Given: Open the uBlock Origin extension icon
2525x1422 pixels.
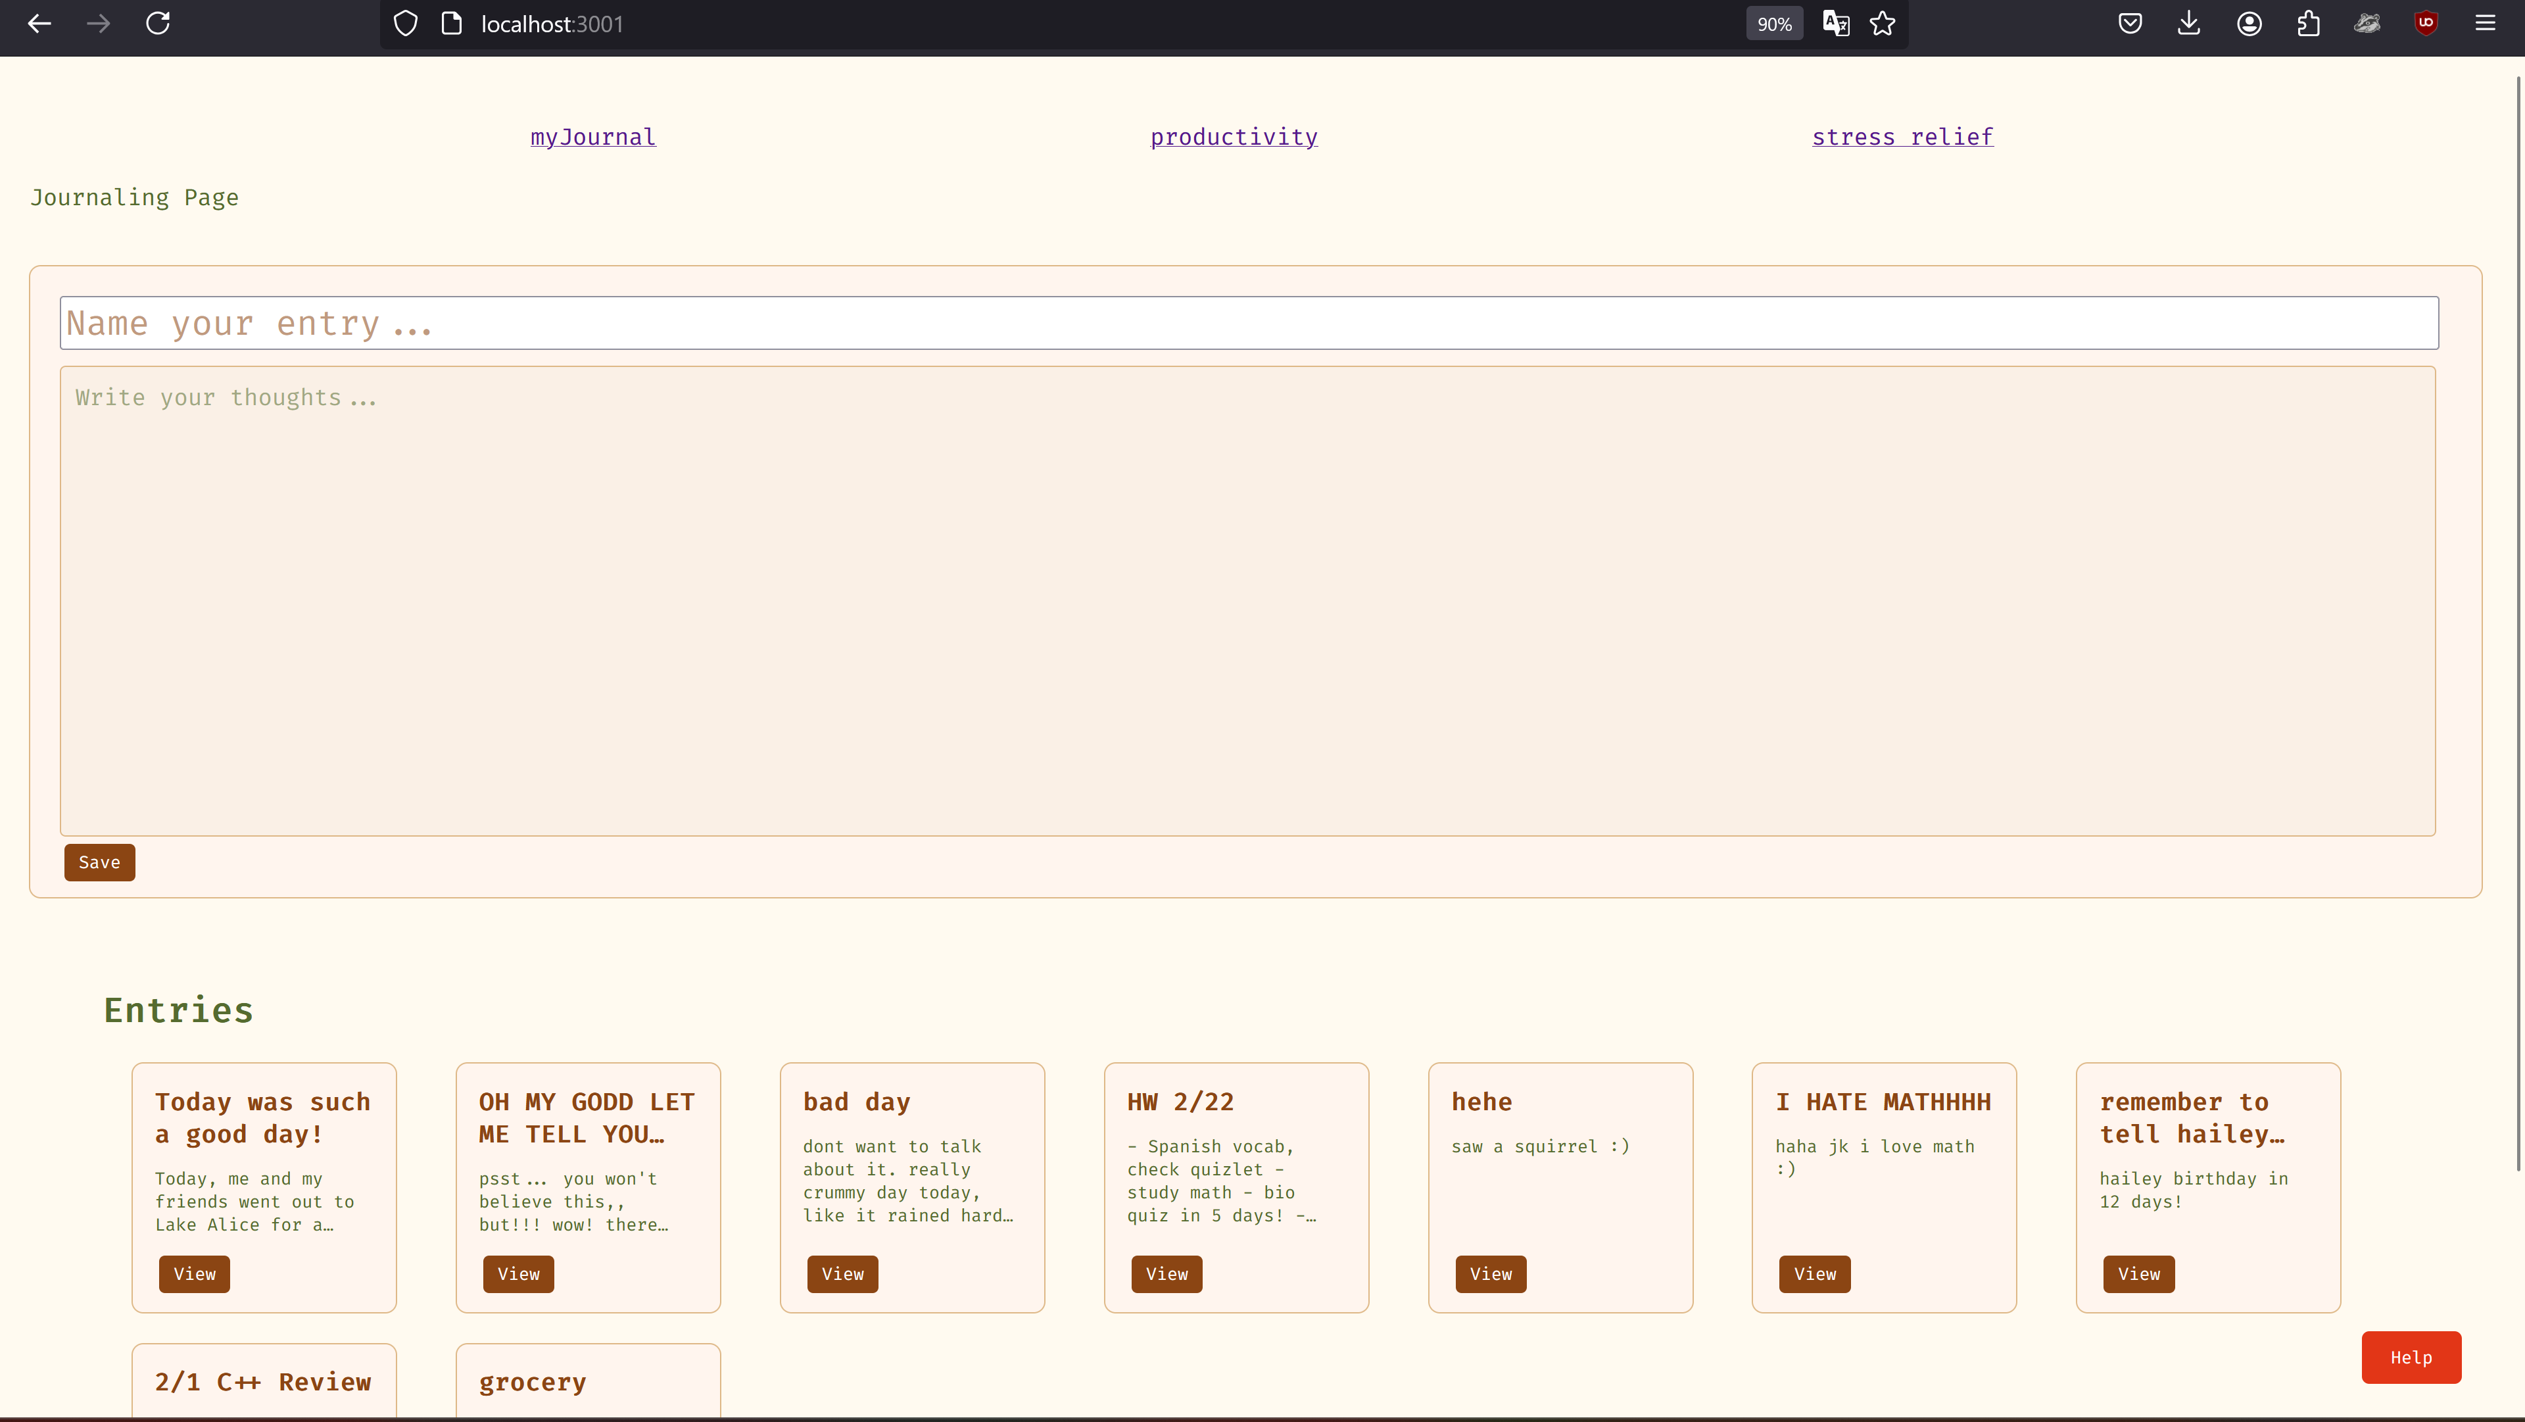Looking at the screenshot, I should pos(2426,24).
